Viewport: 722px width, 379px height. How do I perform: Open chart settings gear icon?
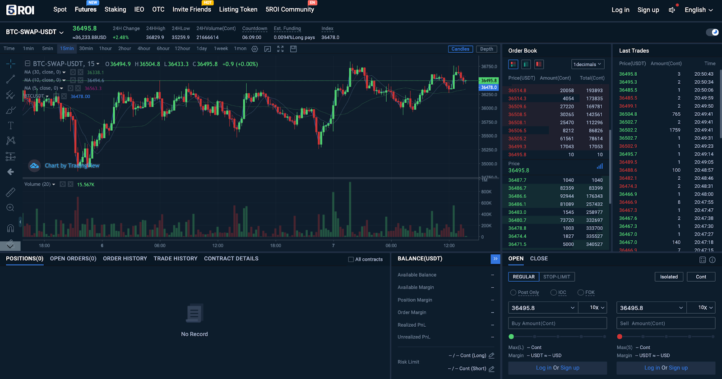point(255,49)
